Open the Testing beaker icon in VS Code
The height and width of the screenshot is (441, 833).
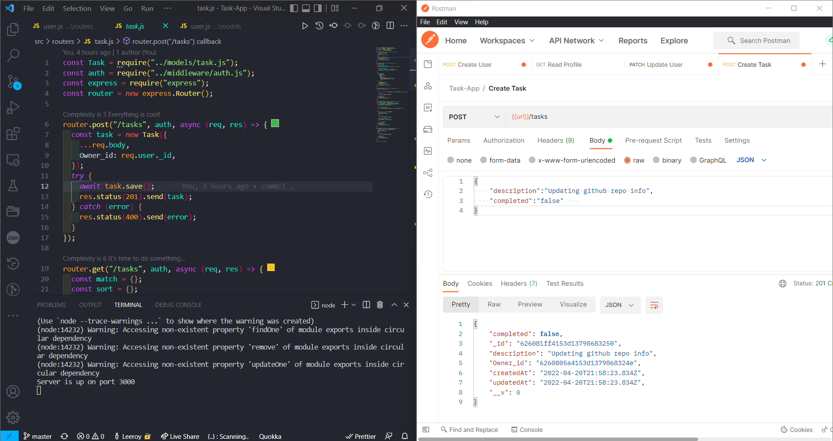click(x=13, y=186)
